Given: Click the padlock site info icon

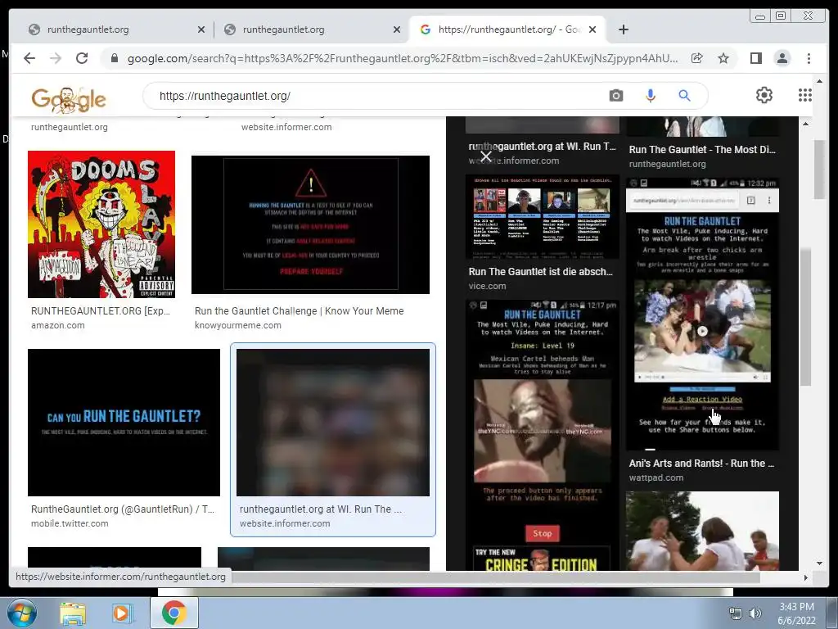Looking at the screenshot, I should 115,58.
